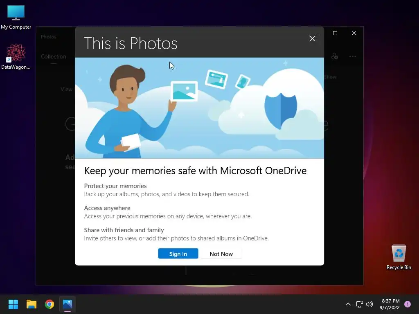
Task: Open My Computer desktop icon
Action: [16, 17]
